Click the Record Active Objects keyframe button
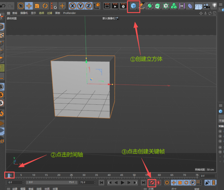224x190 pixels. pyautogui.click(x=152, y=182)
